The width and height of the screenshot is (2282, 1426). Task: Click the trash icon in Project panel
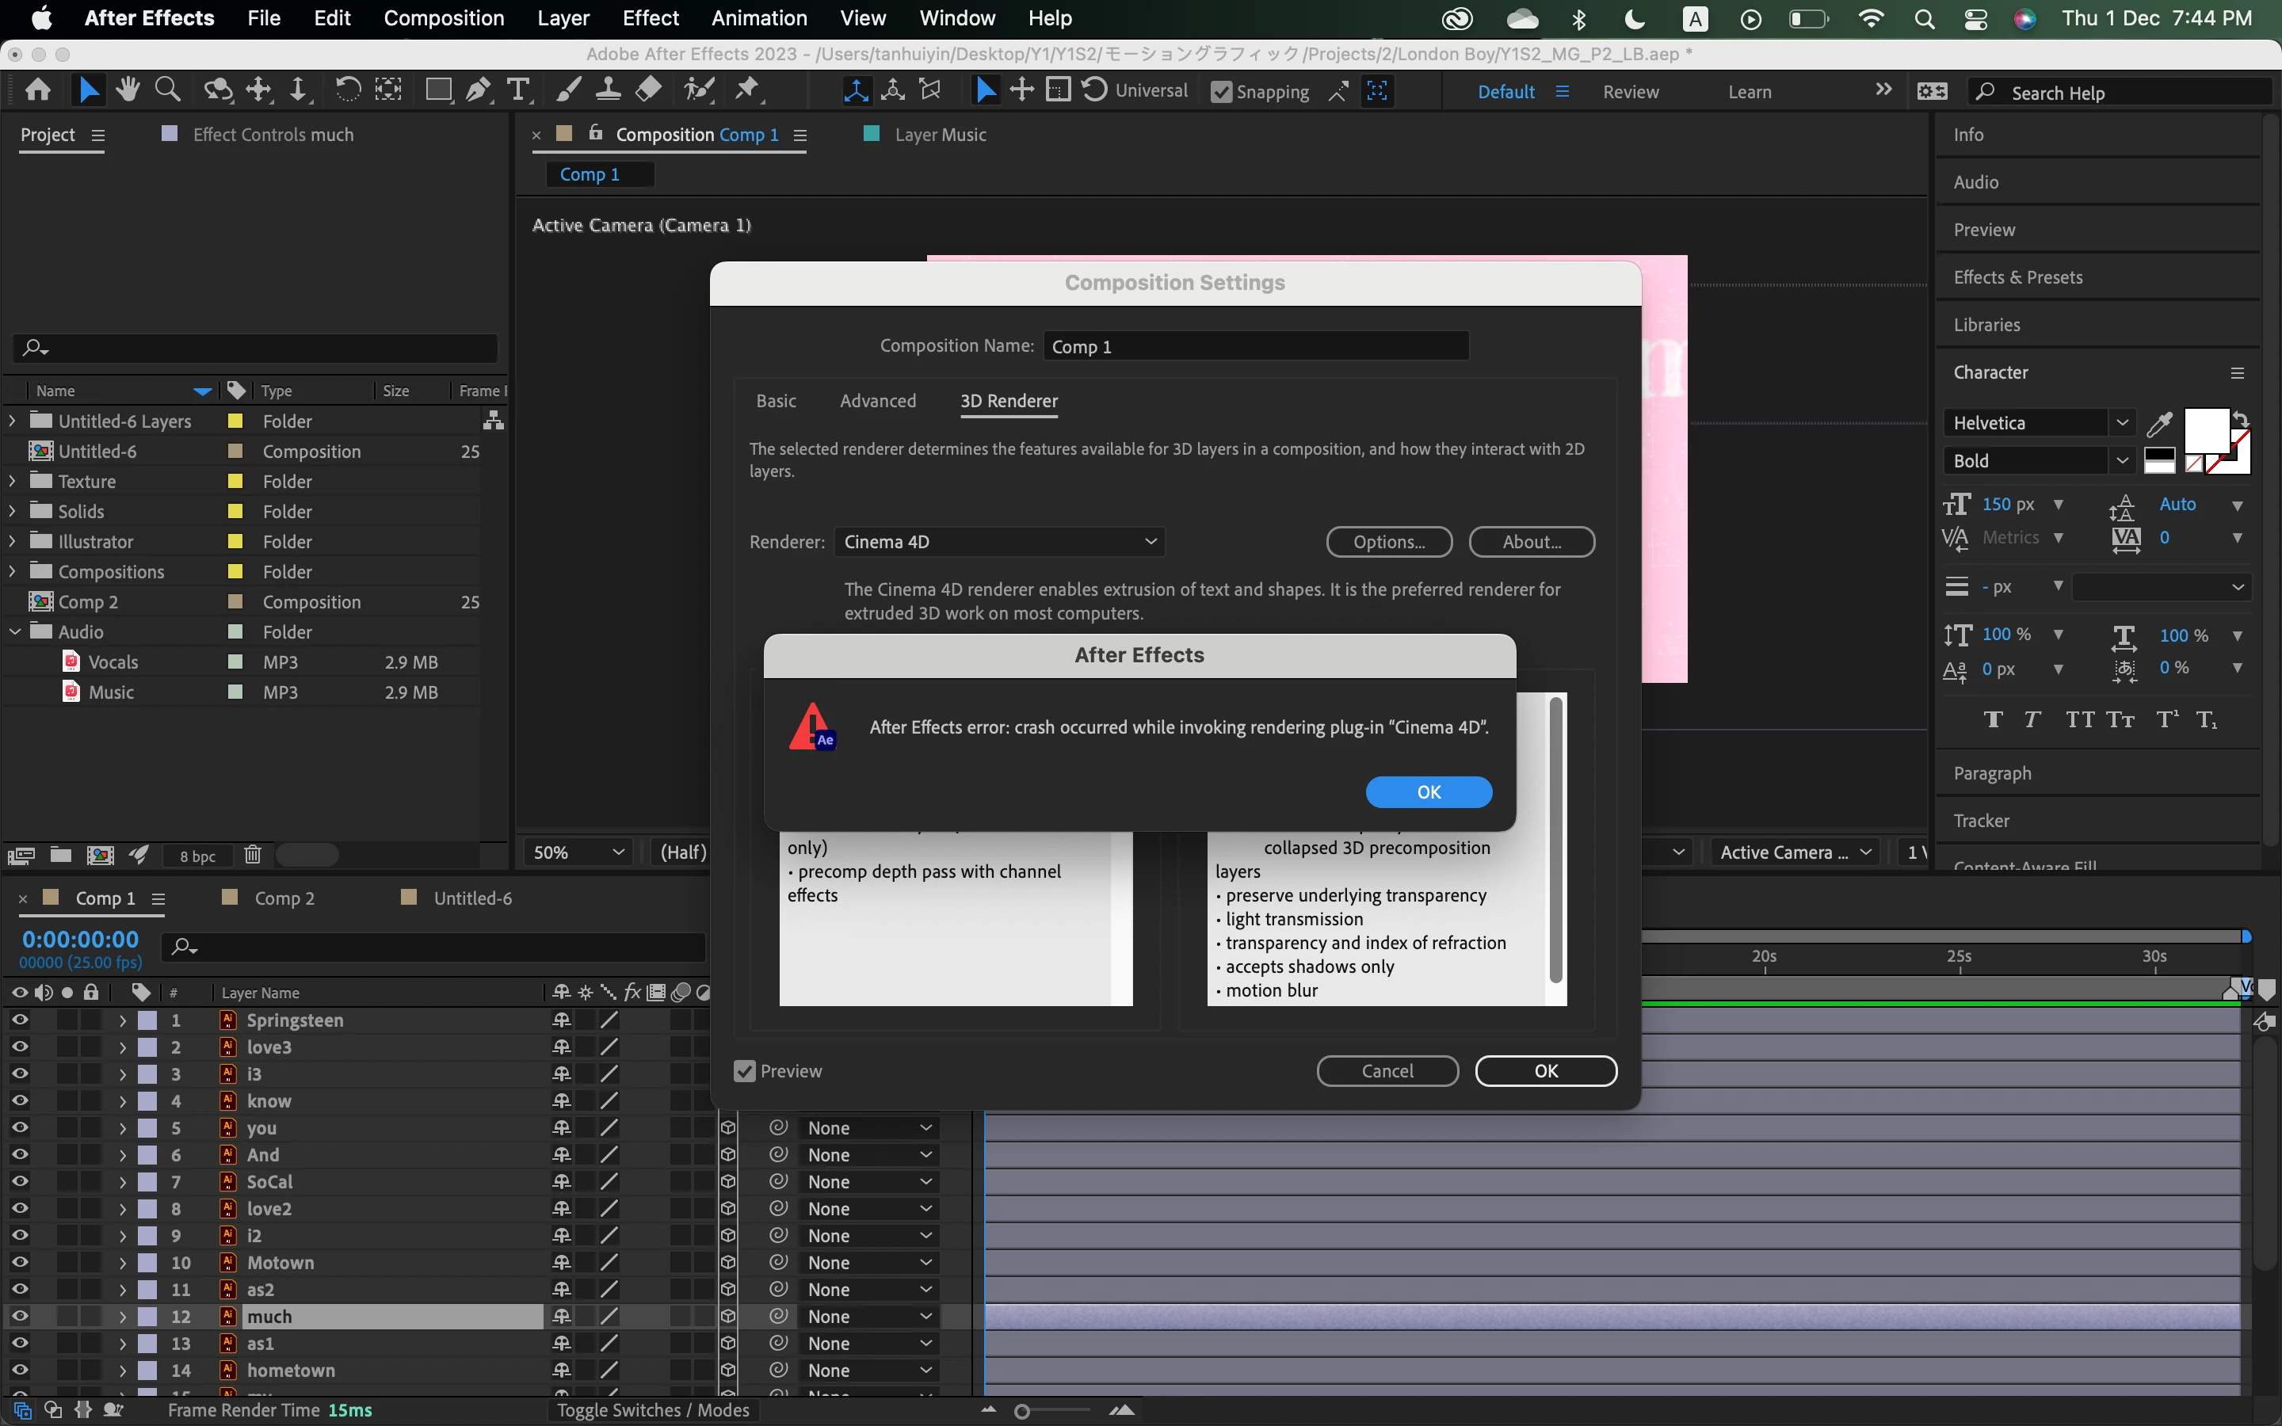pos(252,855)
